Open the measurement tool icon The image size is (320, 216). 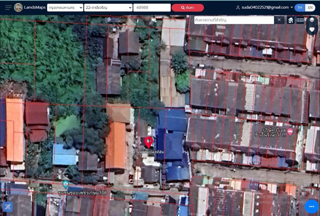point(8,207)
